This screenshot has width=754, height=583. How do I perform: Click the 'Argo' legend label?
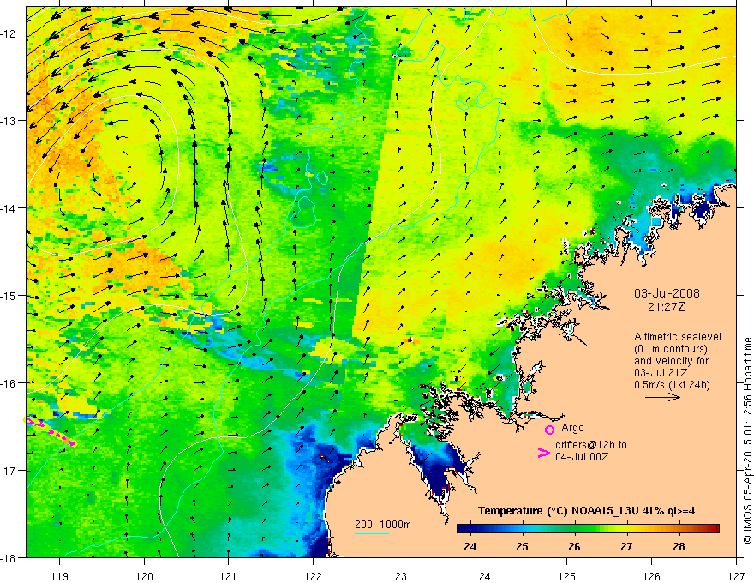pyautogui.click(x=572, y=428)
